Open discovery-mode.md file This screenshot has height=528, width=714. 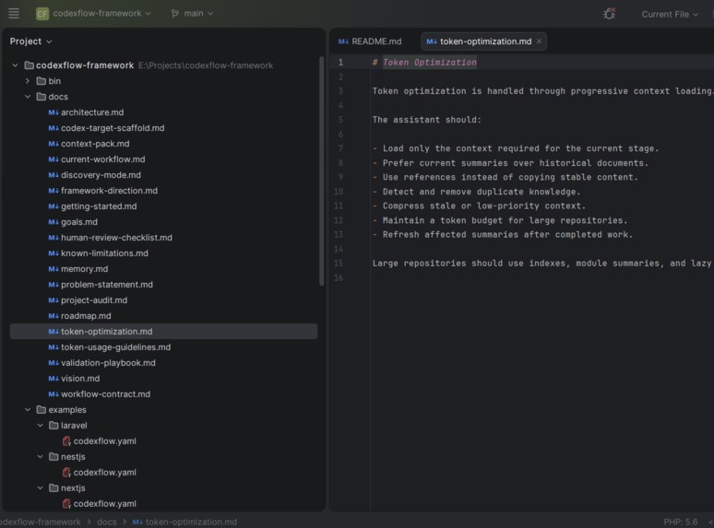(x=101, y=175)
